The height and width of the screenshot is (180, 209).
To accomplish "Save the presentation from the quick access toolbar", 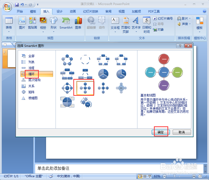I will click(17, 5).
